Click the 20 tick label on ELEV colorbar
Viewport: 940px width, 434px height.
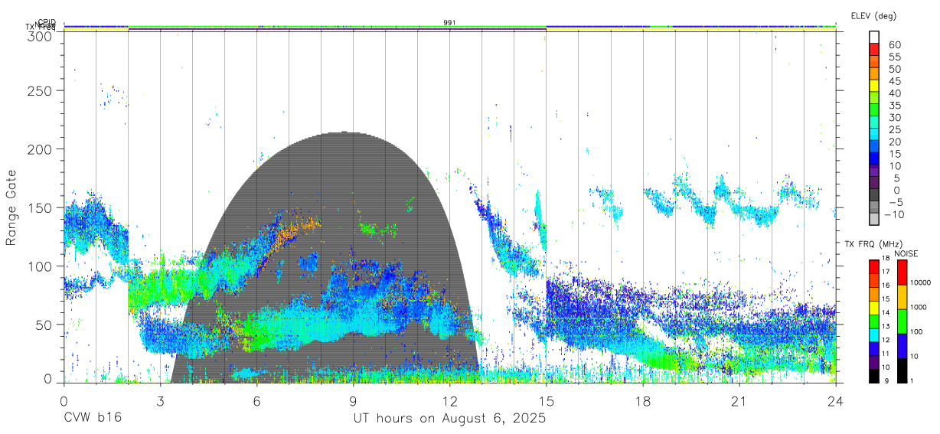(894, 142)
